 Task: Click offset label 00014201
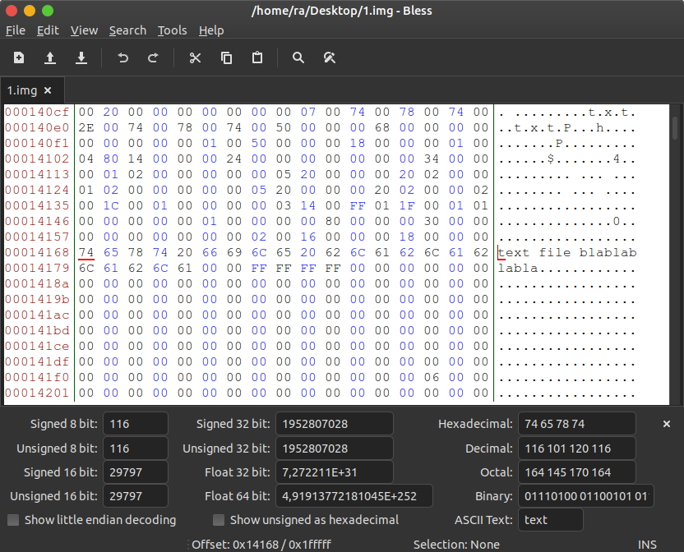37,393
